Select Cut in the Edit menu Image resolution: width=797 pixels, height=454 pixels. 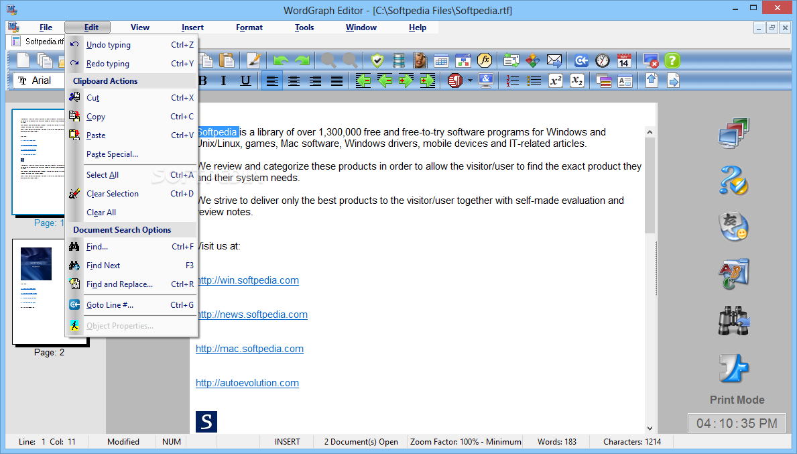131,98
